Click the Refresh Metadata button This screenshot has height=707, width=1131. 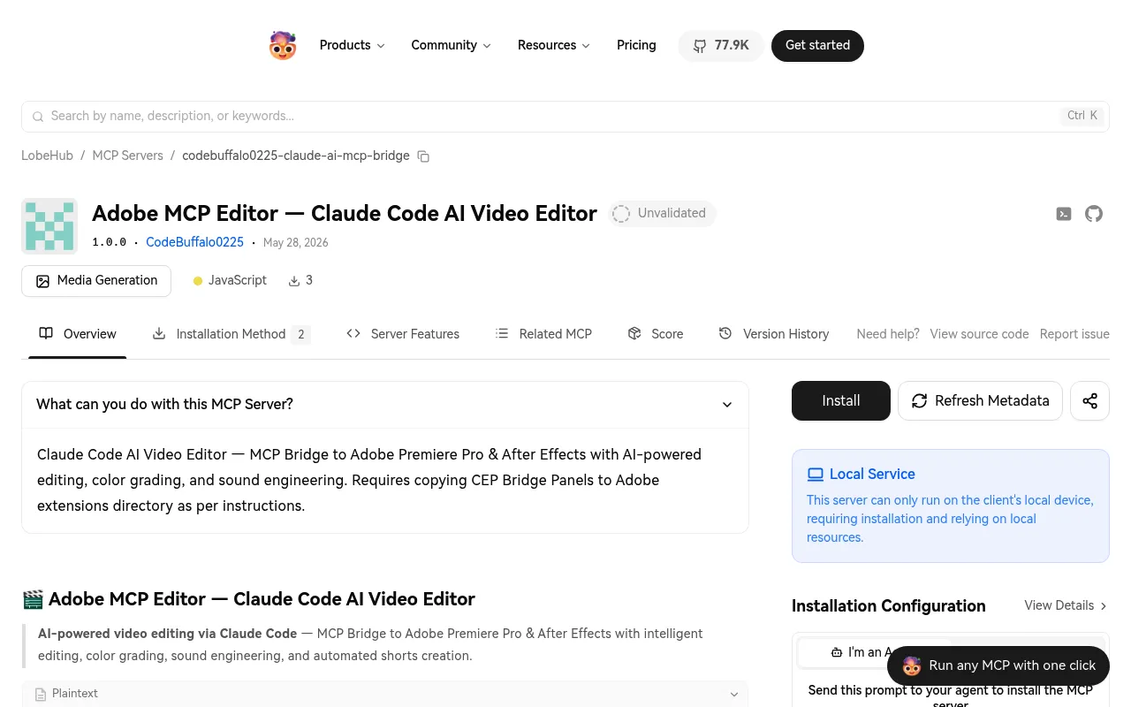pyautogui.click(x=980, y=401)
